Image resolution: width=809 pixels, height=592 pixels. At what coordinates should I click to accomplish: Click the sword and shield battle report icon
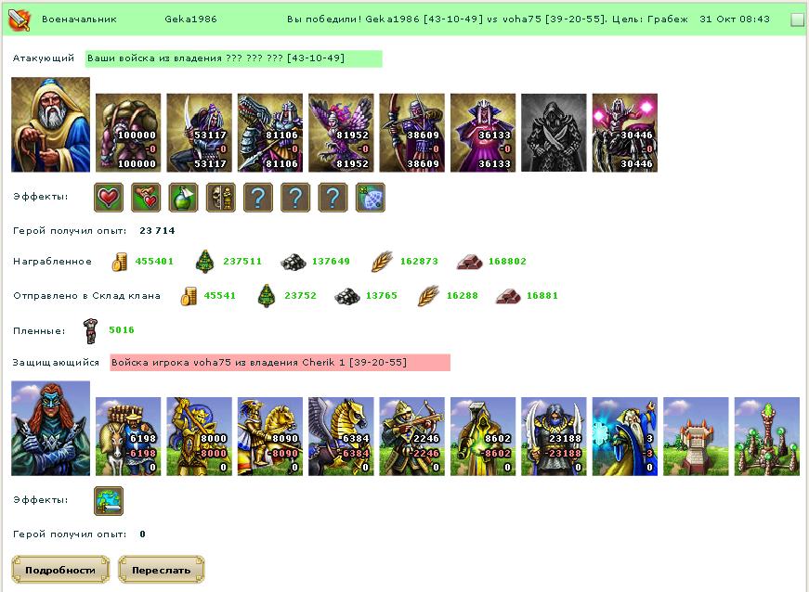point(20,19)
